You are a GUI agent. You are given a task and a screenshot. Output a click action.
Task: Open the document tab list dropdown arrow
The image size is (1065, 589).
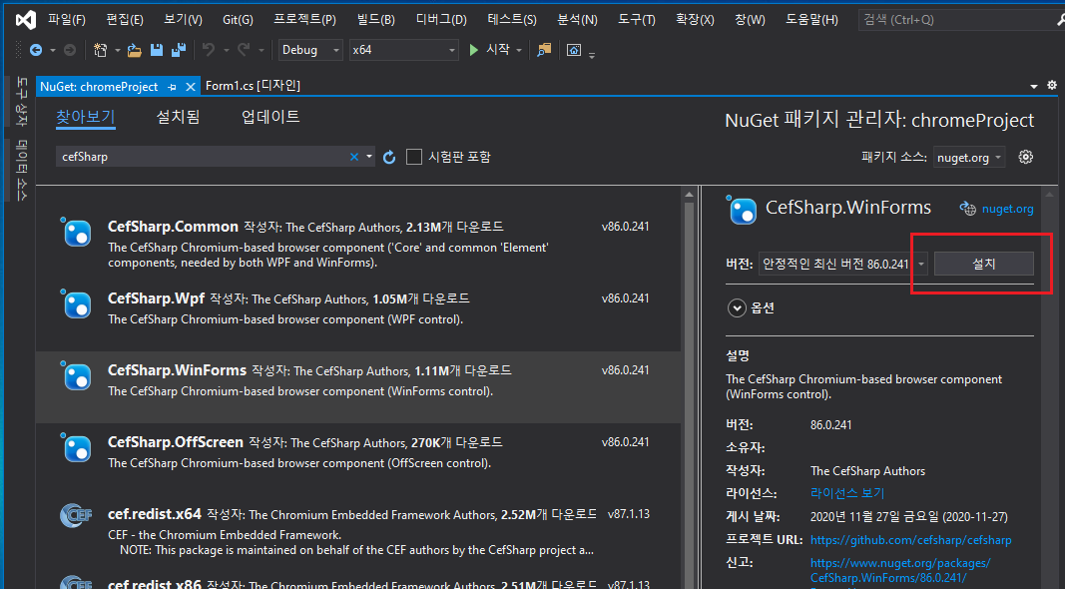1034,86
